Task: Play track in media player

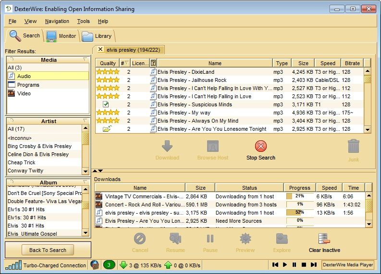Action: [285, 265]
